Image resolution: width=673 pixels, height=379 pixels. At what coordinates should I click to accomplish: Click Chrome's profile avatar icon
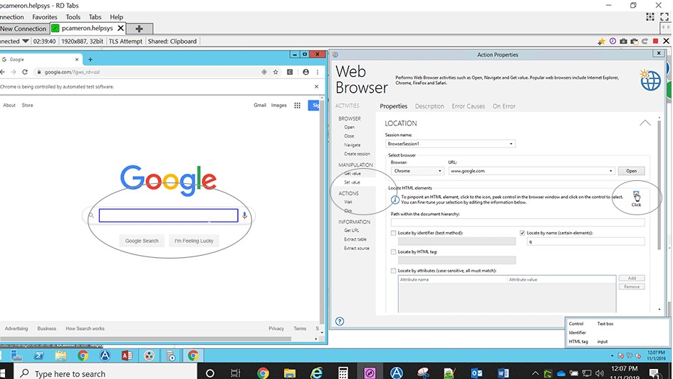pos(306,72)
